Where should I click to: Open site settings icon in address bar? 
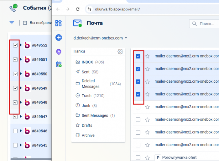tap(89, 9)
